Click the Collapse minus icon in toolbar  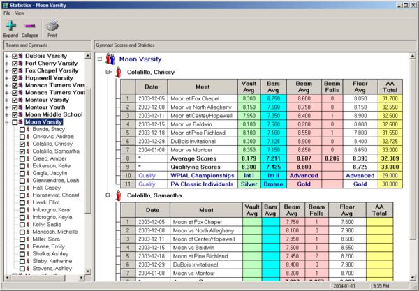click(x=29, y=26)
